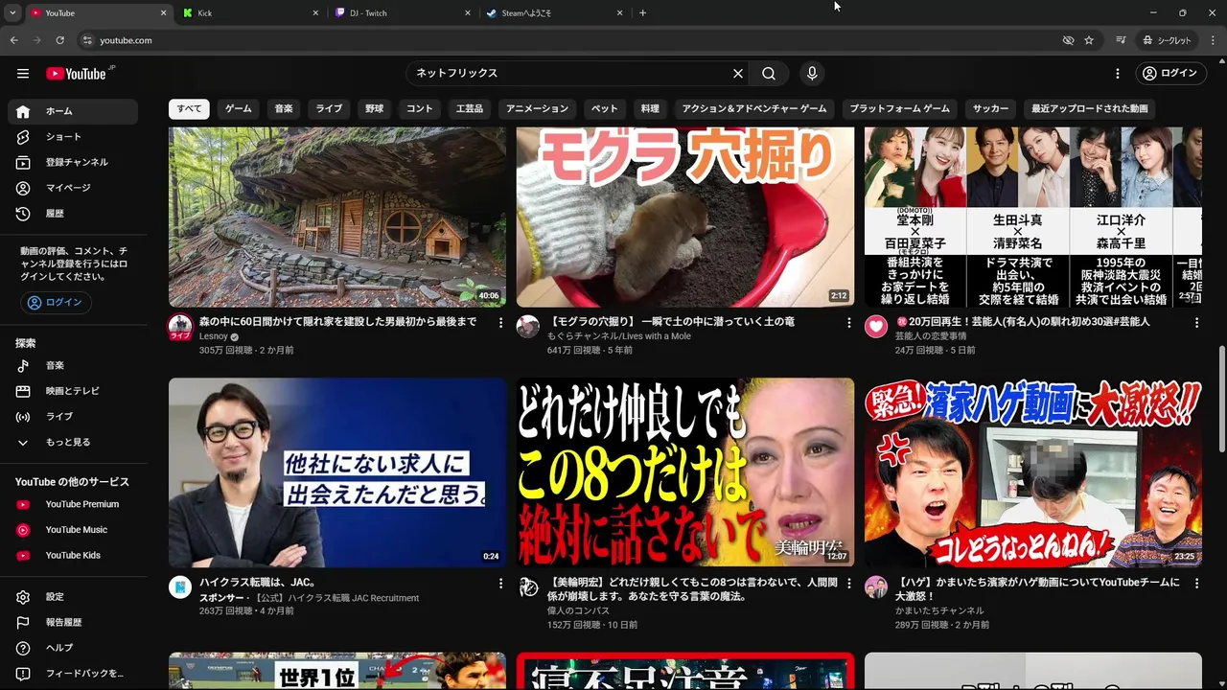Viewport: 1227px width, 690px height.
Task: Open a new browser tab
Action: tap(643, 13)
